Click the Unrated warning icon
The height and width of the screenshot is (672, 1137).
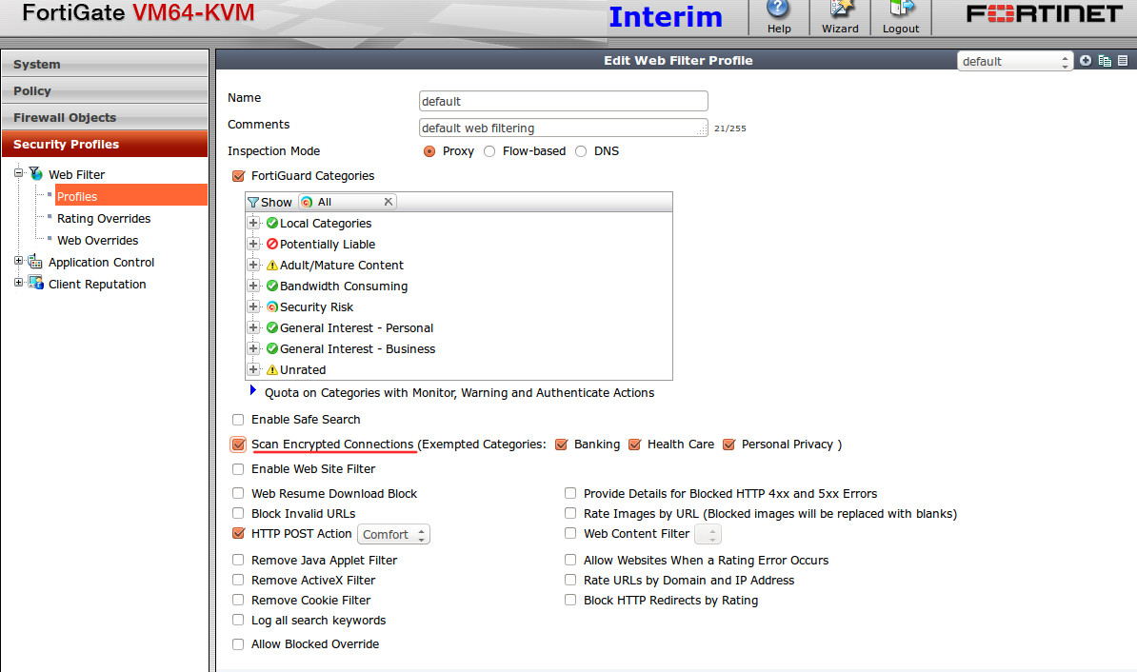coord(272,369)
